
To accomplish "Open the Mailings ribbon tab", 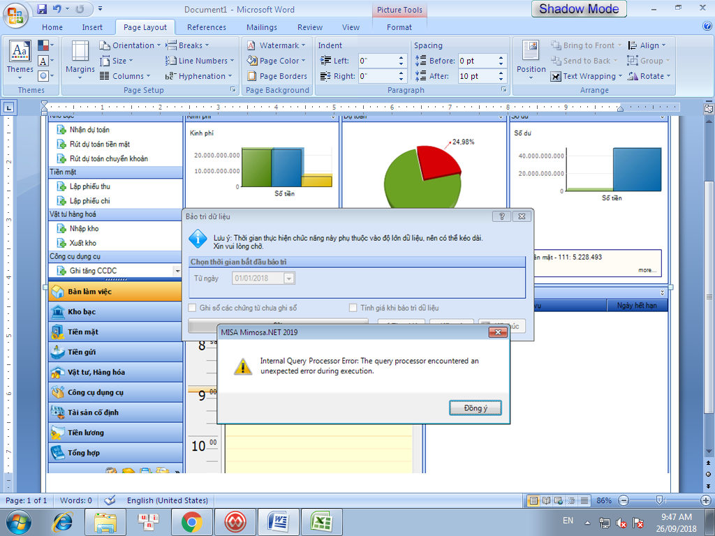I will pos(262,27).
